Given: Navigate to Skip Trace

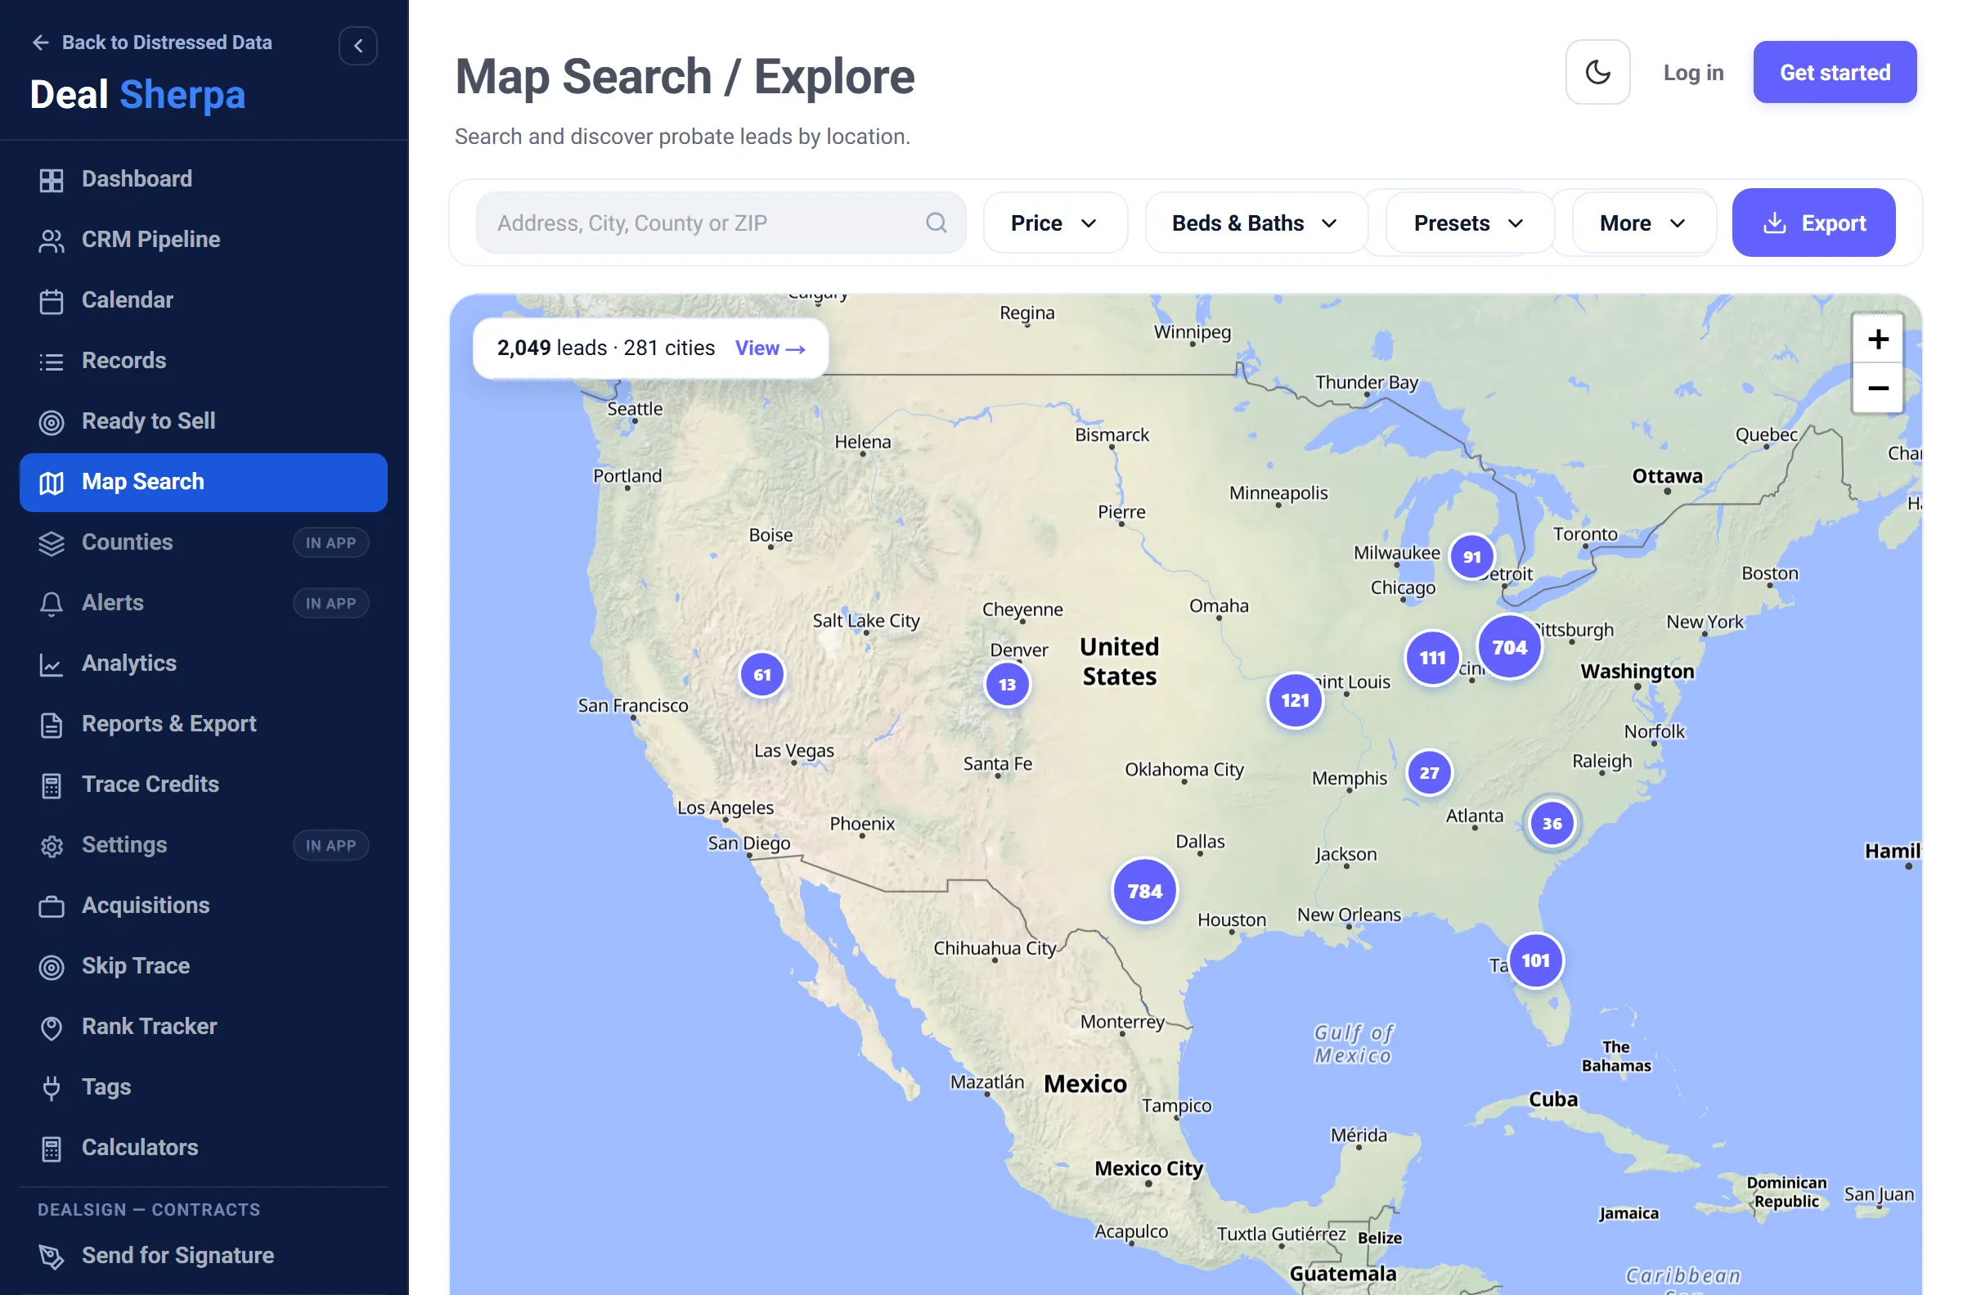Looking at the screenshot, I should coord(203,966).
